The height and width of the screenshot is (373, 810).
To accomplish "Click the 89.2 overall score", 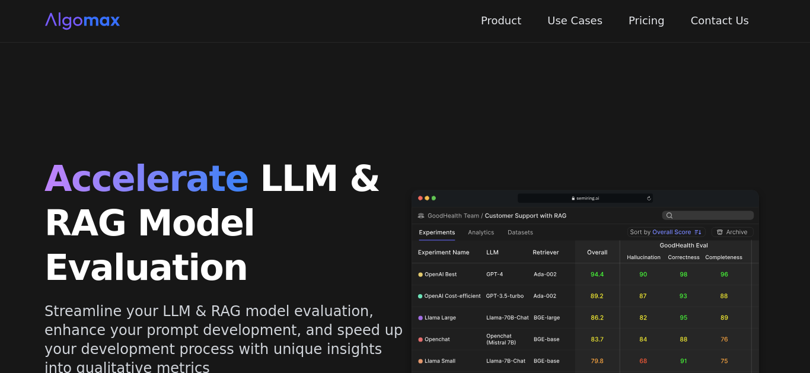I will [597, 296].
